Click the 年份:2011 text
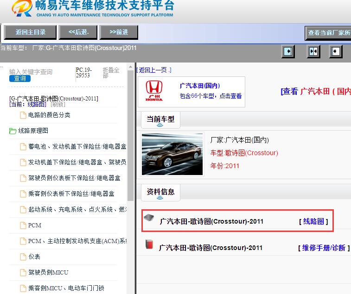The height and width of the screenshot is (294, 351). pyautogui.click(x=224, y=166)
